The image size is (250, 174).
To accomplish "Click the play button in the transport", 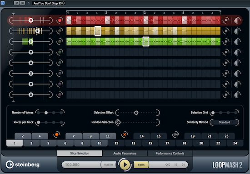I will click(x=125, y=164).
